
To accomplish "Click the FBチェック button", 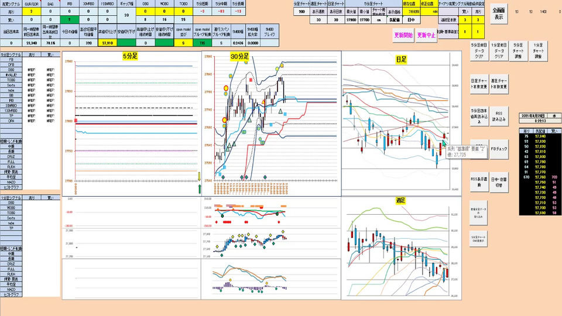I will [499, 149].
